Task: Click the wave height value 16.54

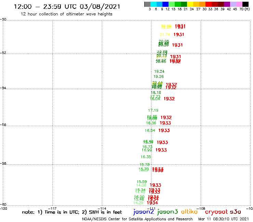Action: coord(150,130)
